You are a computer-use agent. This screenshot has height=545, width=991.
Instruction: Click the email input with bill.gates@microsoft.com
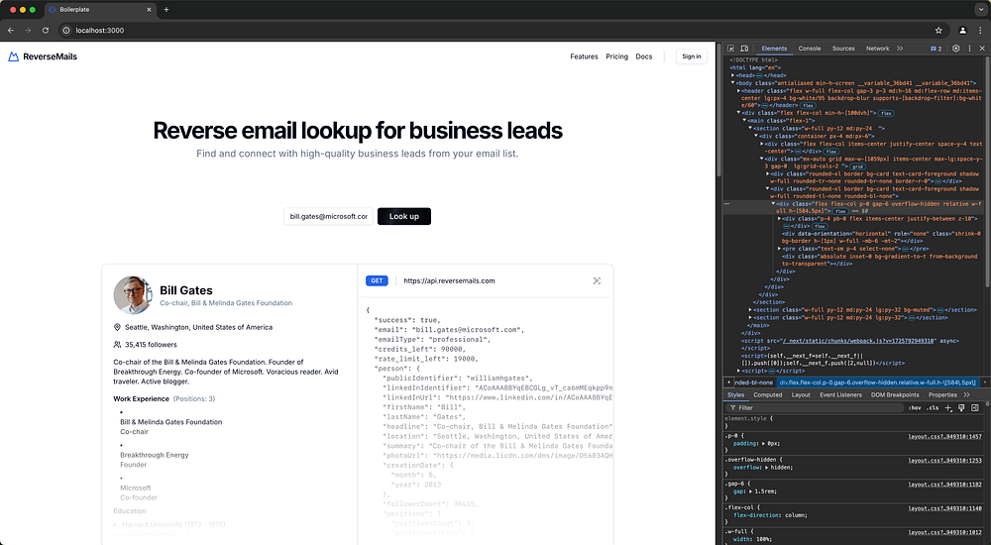click(x=328, y=216)
